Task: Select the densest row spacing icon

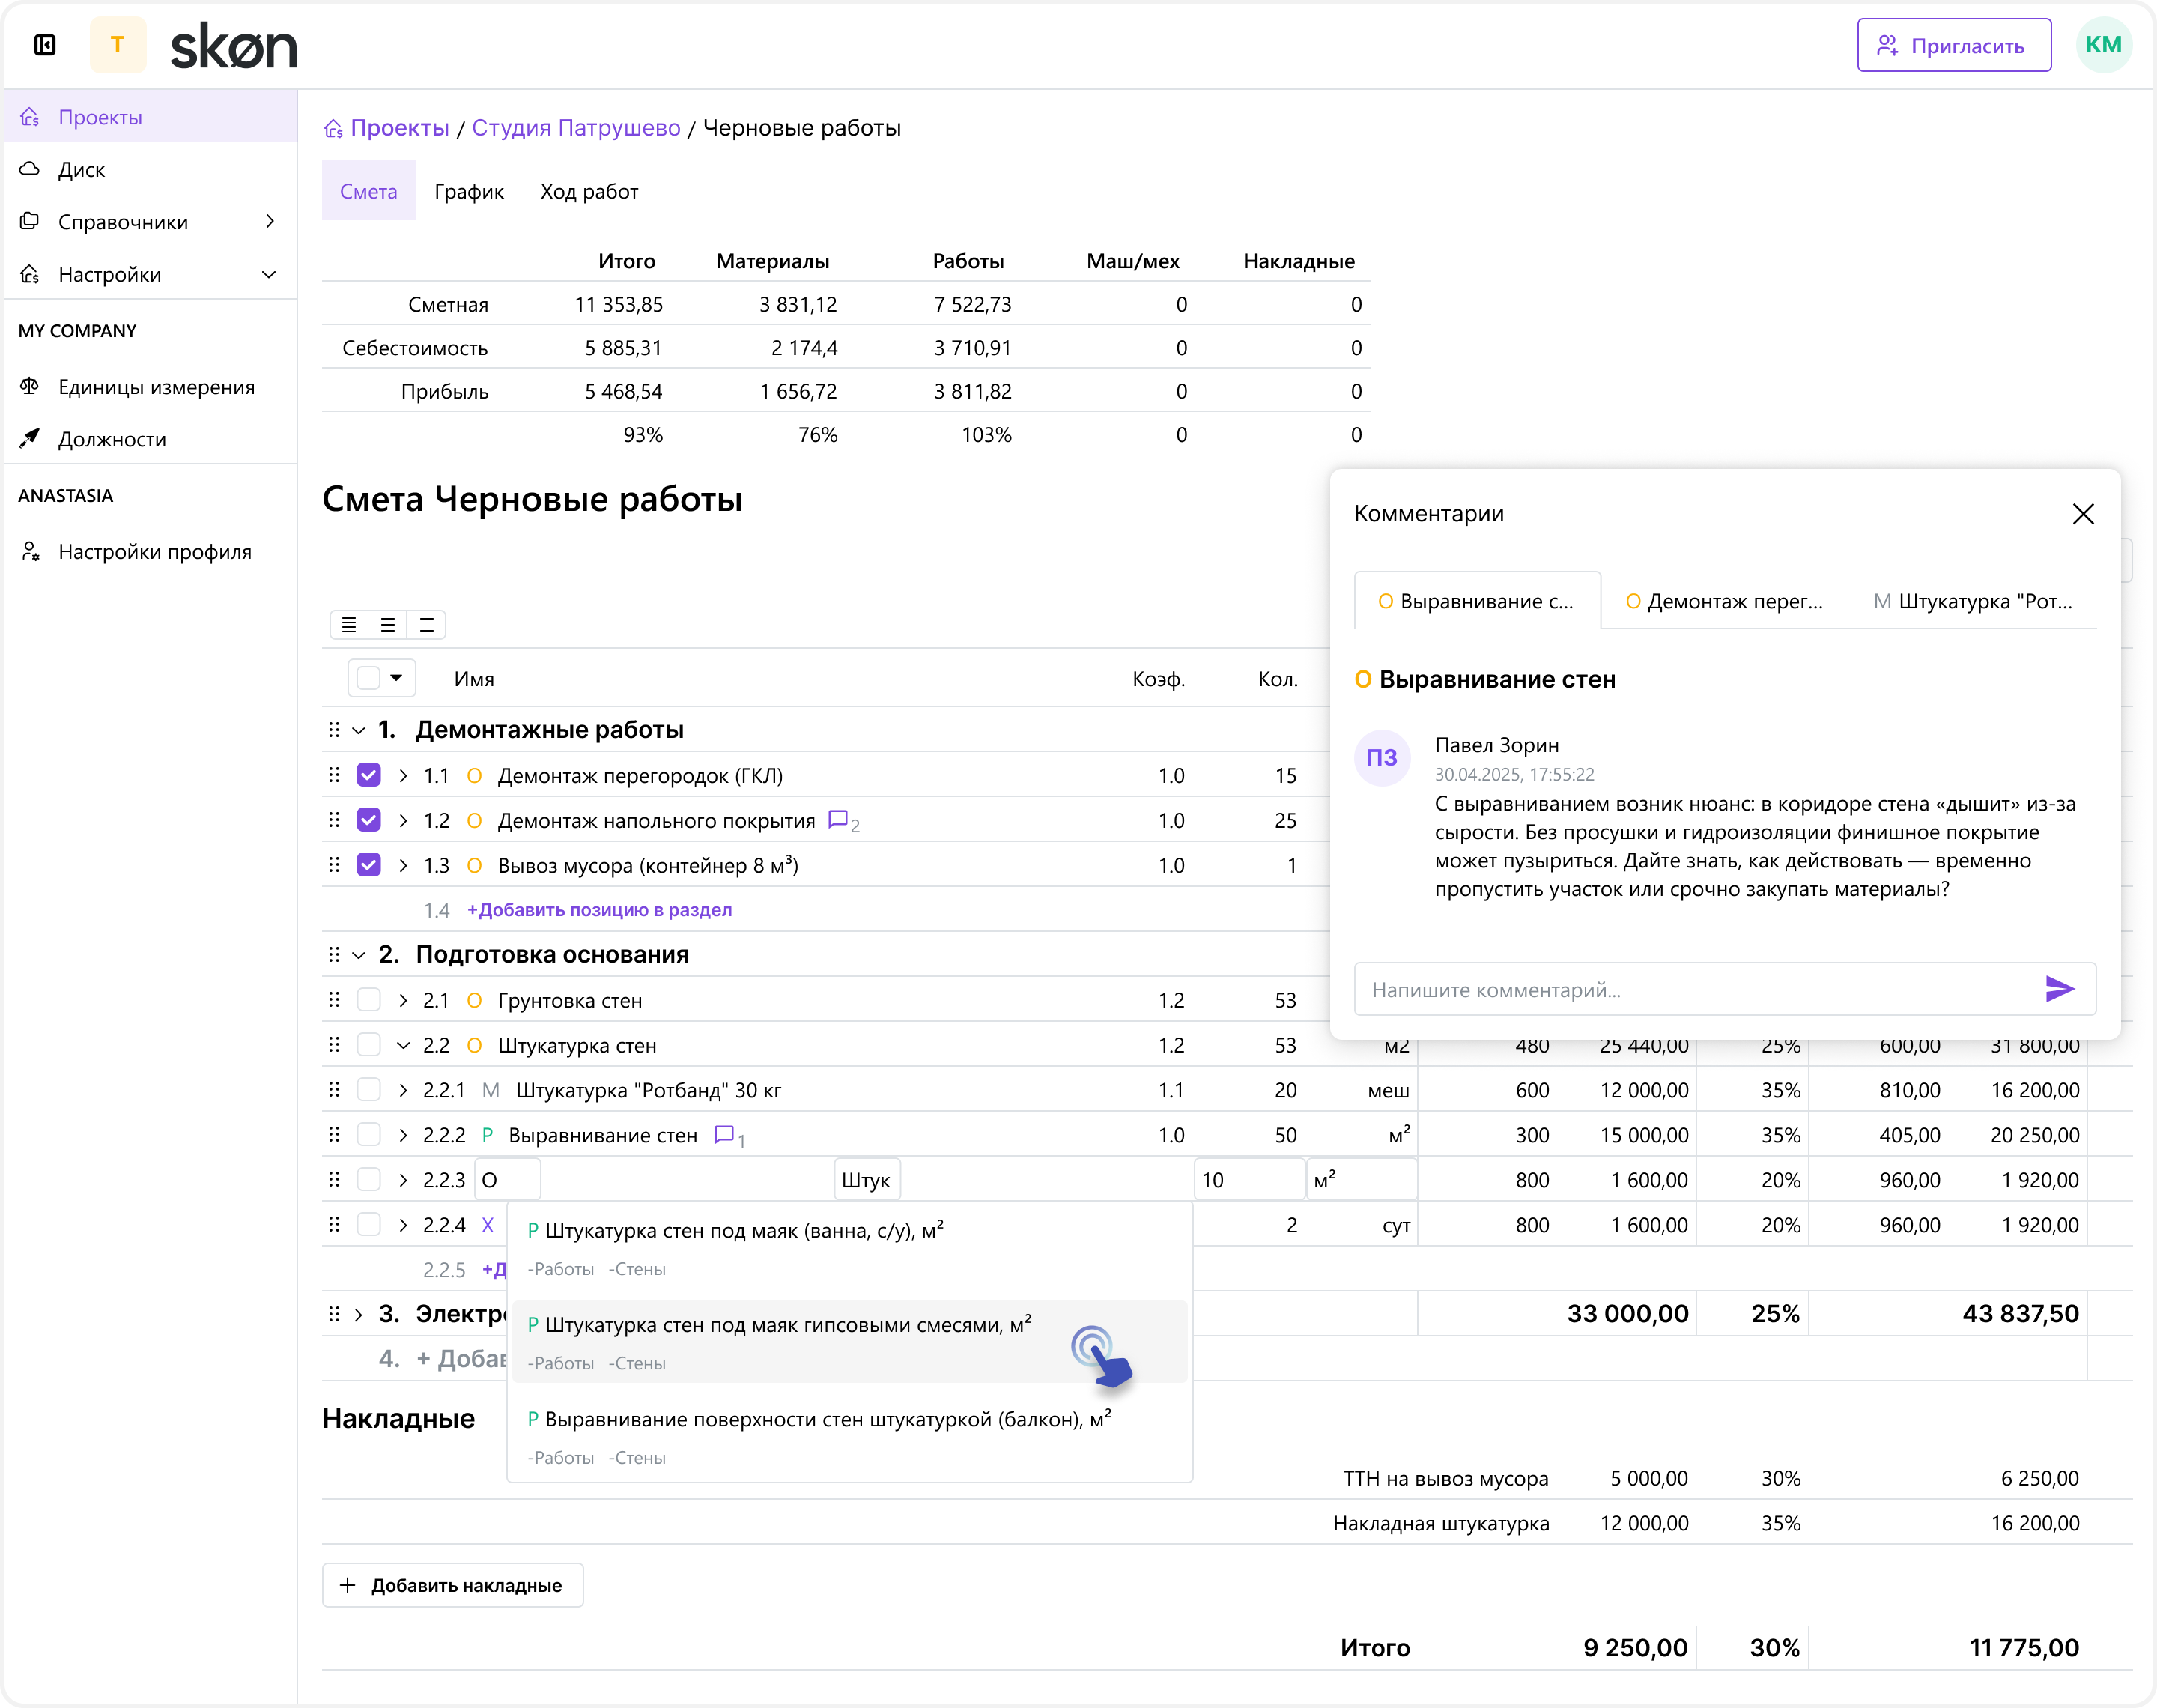Action: tap(349, 625)
